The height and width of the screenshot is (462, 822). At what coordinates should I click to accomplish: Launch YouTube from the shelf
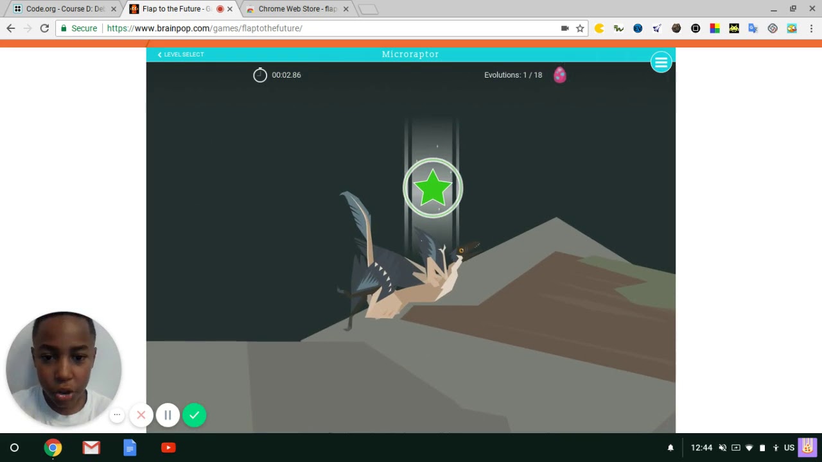coord(168,448)
